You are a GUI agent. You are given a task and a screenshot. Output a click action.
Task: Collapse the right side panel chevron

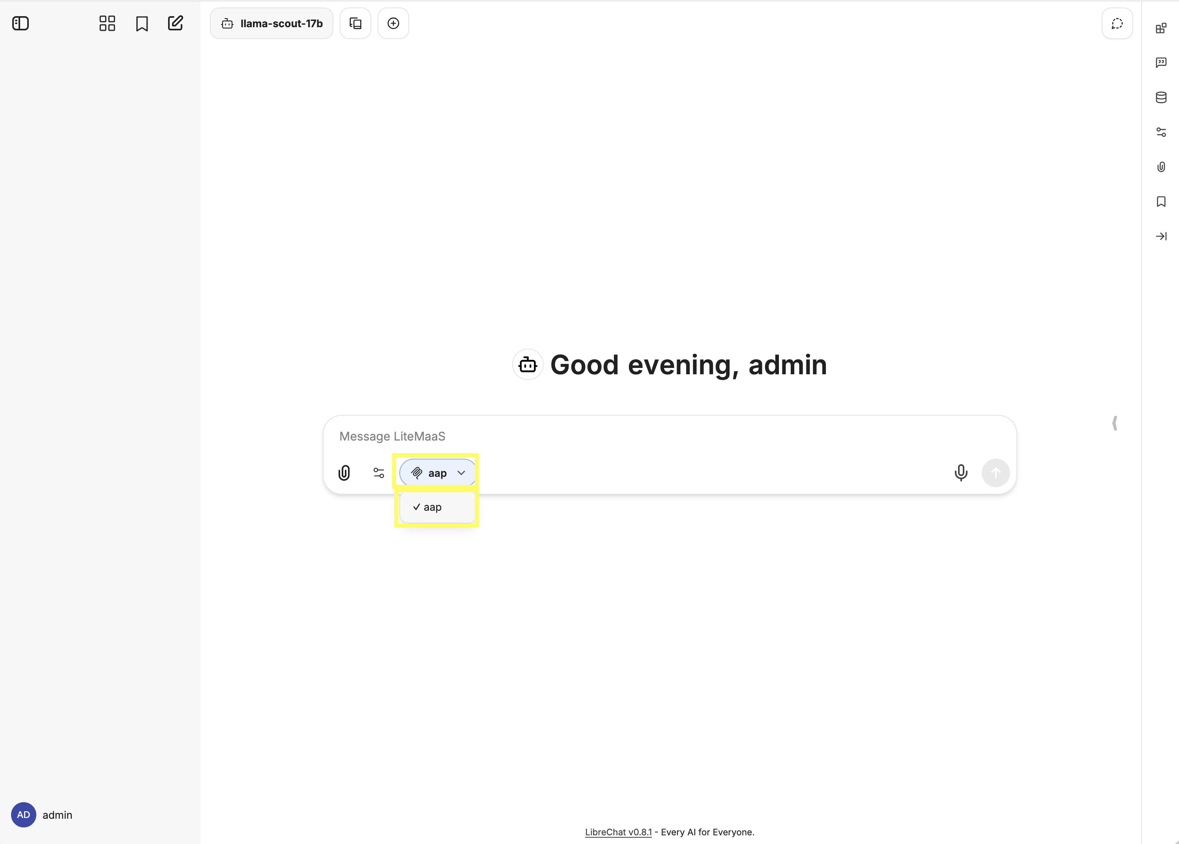pos(1115,424)
